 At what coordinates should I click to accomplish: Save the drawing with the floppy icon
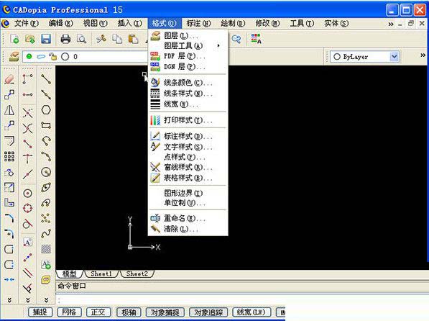tap(46, 39)
